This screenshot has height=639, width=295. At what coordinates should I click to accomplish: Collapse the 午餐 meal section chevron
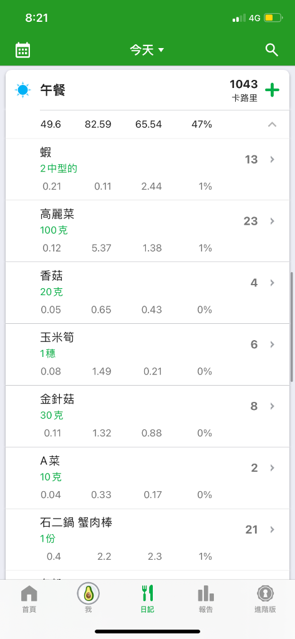click(x=272, y=124)
